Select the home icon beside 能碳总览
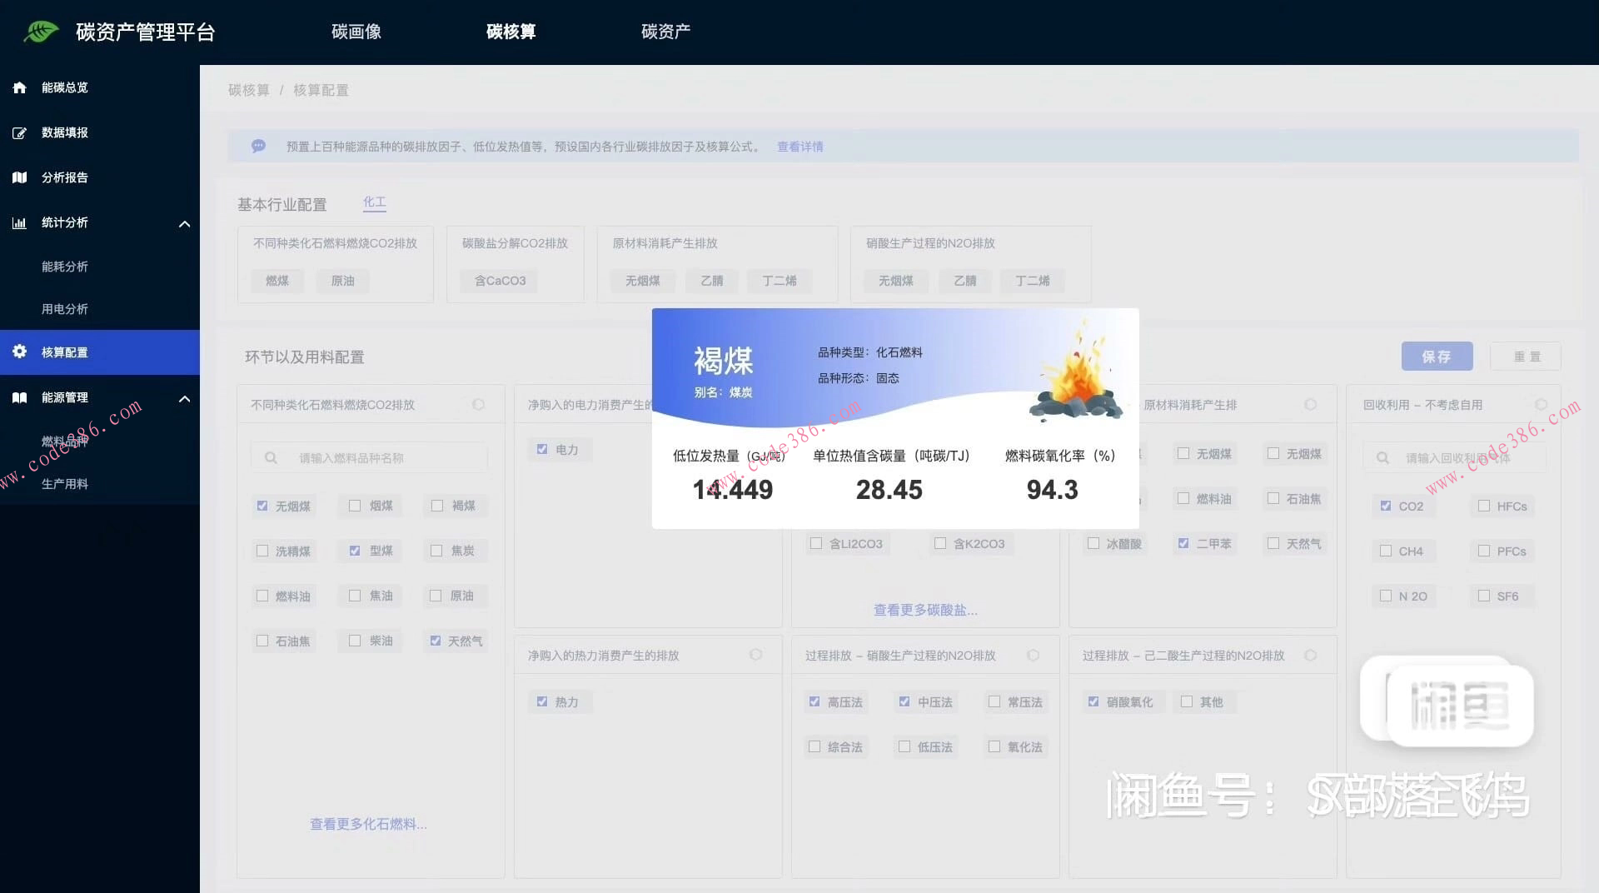Viewport: 1599px width, 893px height. [18, 87]
